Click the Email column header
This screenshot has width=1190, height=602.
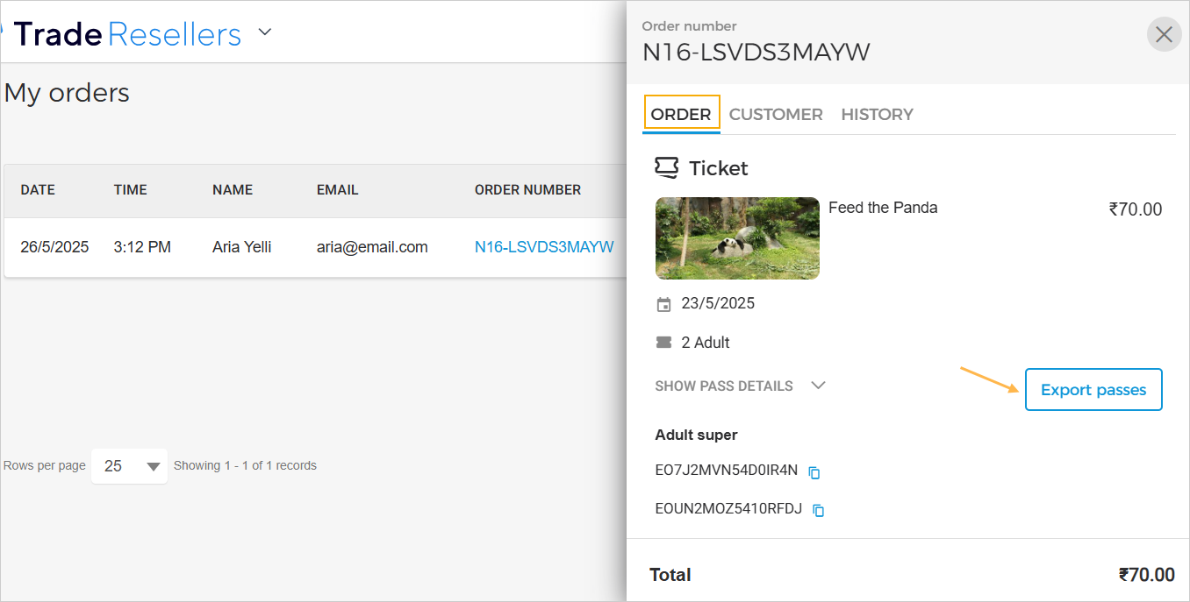point(337,190)
